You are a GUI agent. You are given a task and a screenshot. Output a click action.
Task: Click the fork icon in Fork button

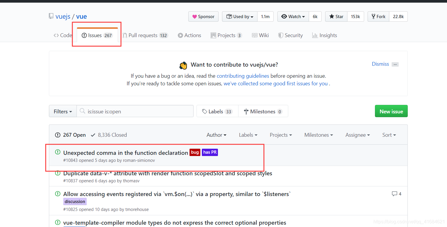pos(373,17)
